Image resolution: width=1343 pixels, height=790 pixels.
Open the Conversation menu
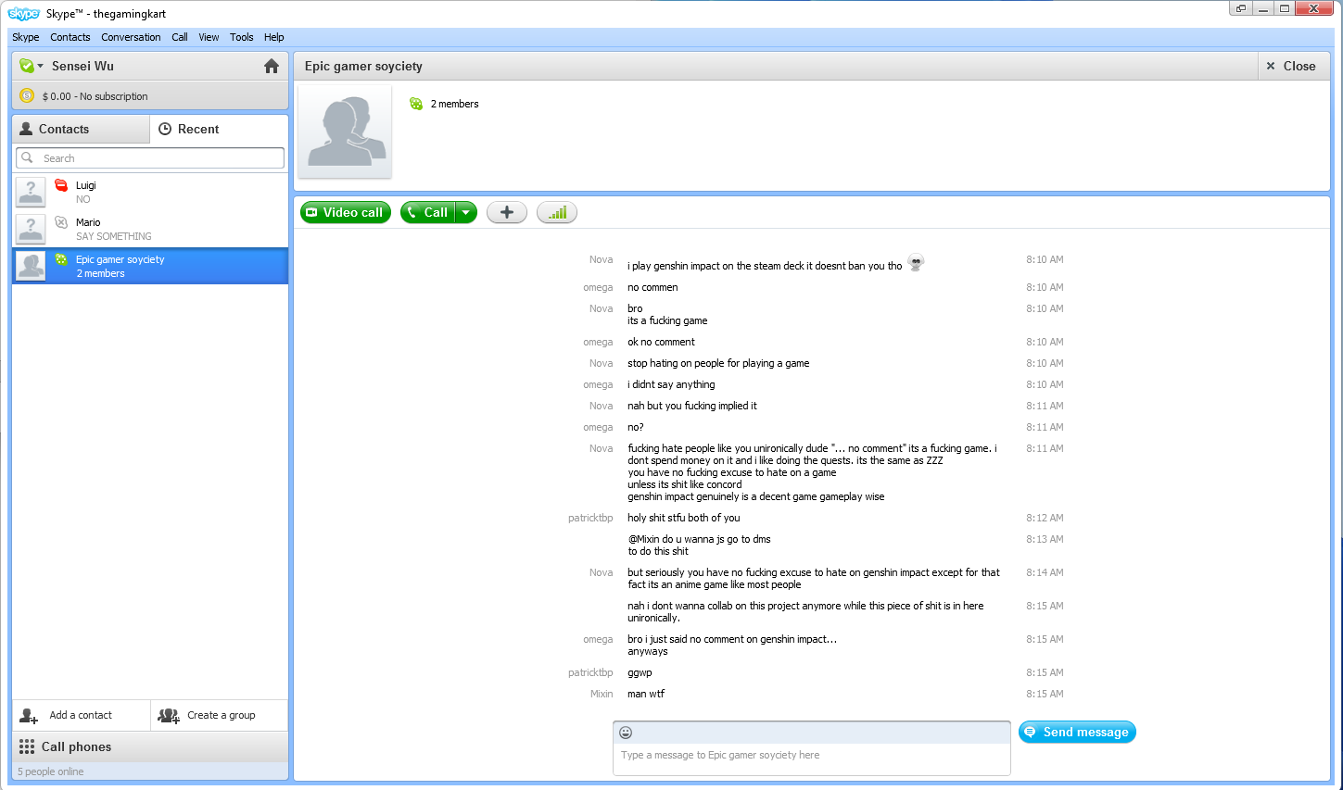tap(131, 37)
